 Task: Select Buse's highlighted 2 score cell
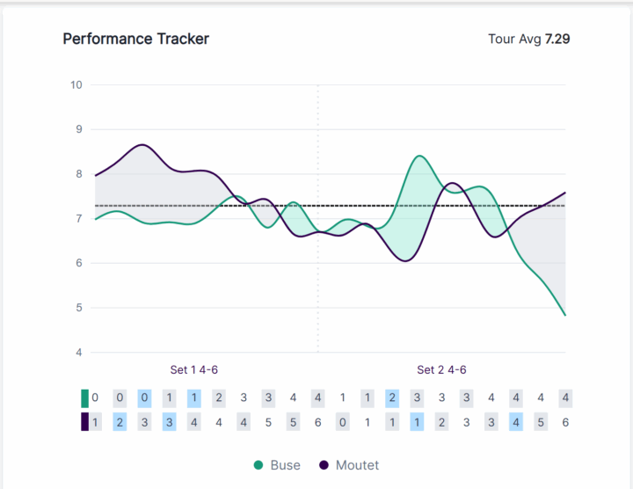tap(392, 398)
